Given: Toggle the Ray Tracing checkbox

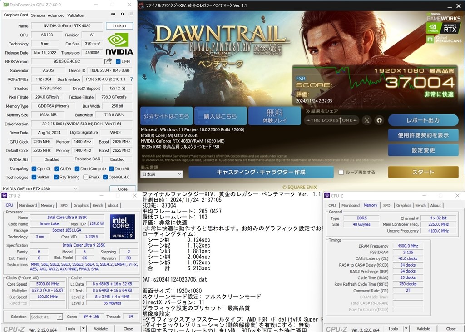Looking at the screenshot, I should coord(55,178).
